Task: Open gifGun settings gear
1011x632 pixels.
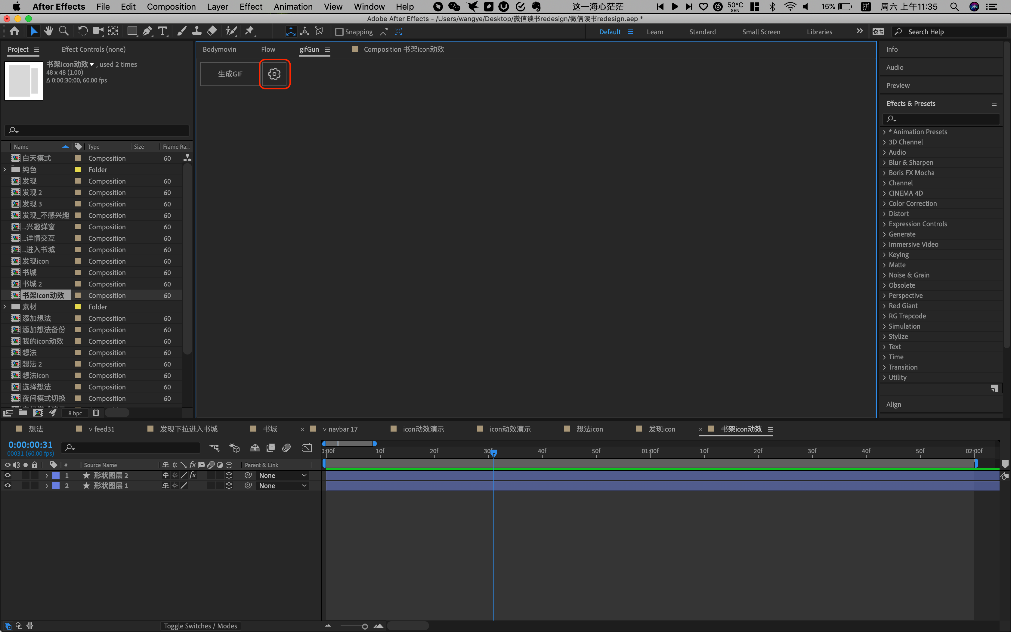Action: [x=274, y=74]
